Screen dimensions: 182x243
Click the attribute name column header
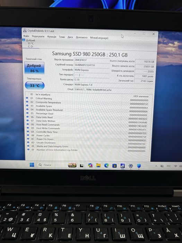(x=43, y=94)
